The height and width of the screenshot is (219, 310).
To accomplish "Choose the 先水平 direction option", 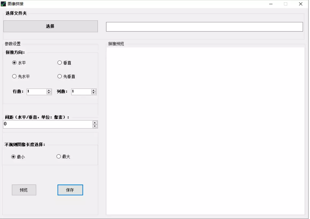I will [21, 76].
